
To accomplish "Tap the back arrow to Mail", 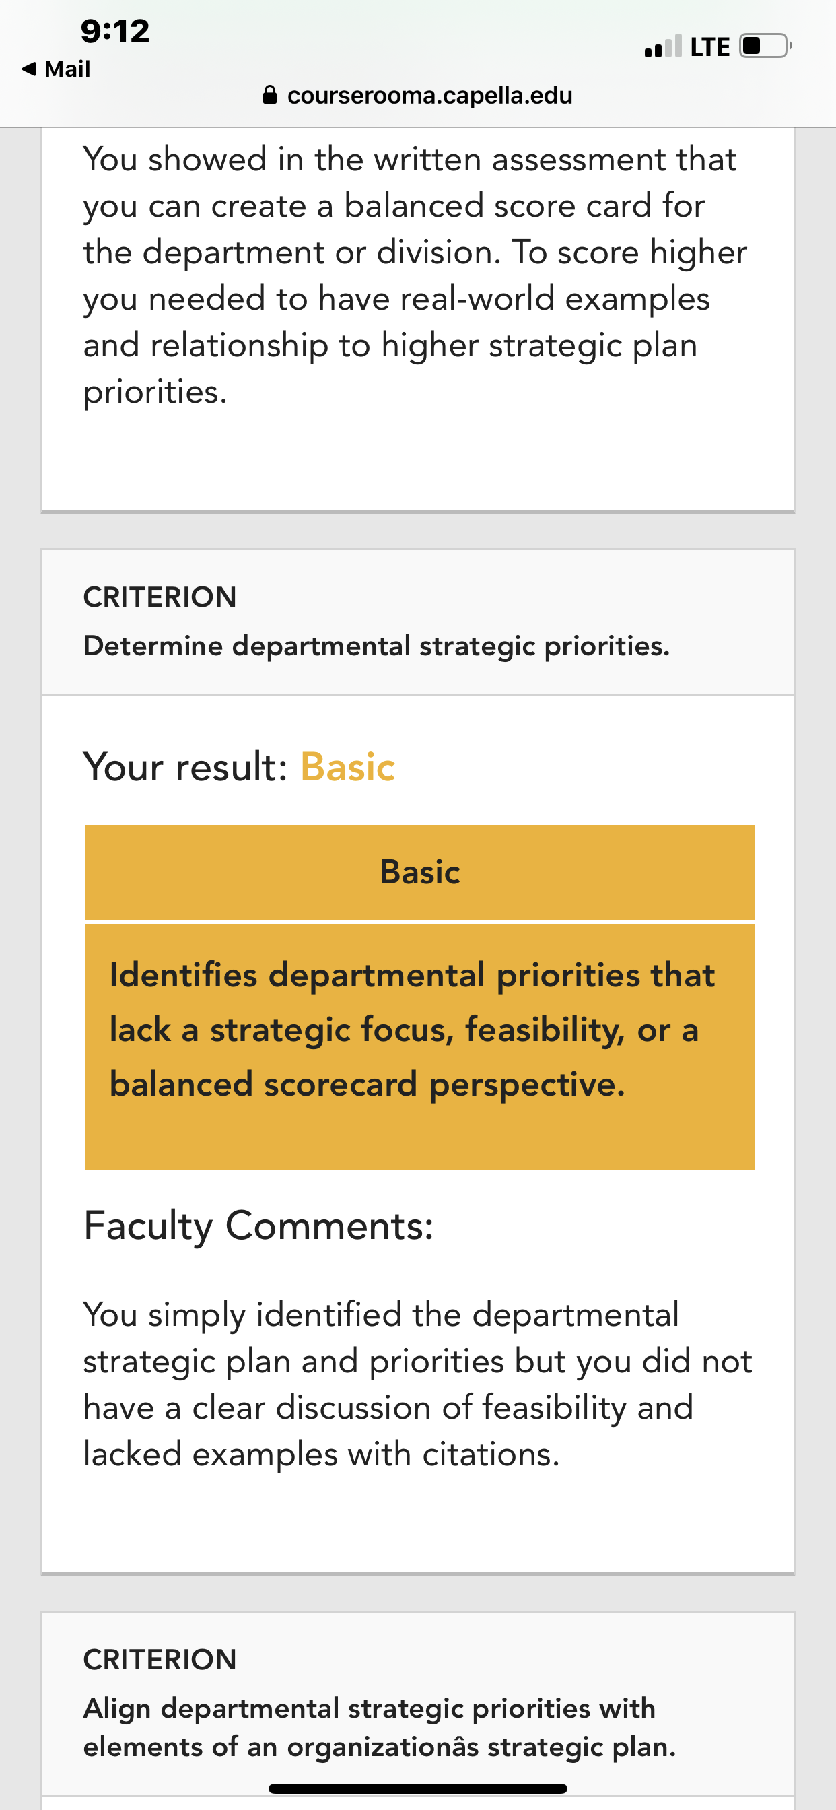I will click(x=29, y=69).
